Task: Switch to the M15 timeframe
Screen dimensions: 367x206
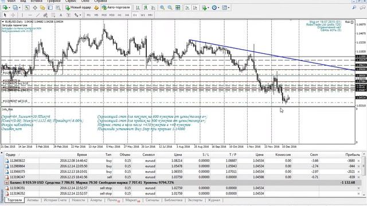Action: (x=104, y=15)
